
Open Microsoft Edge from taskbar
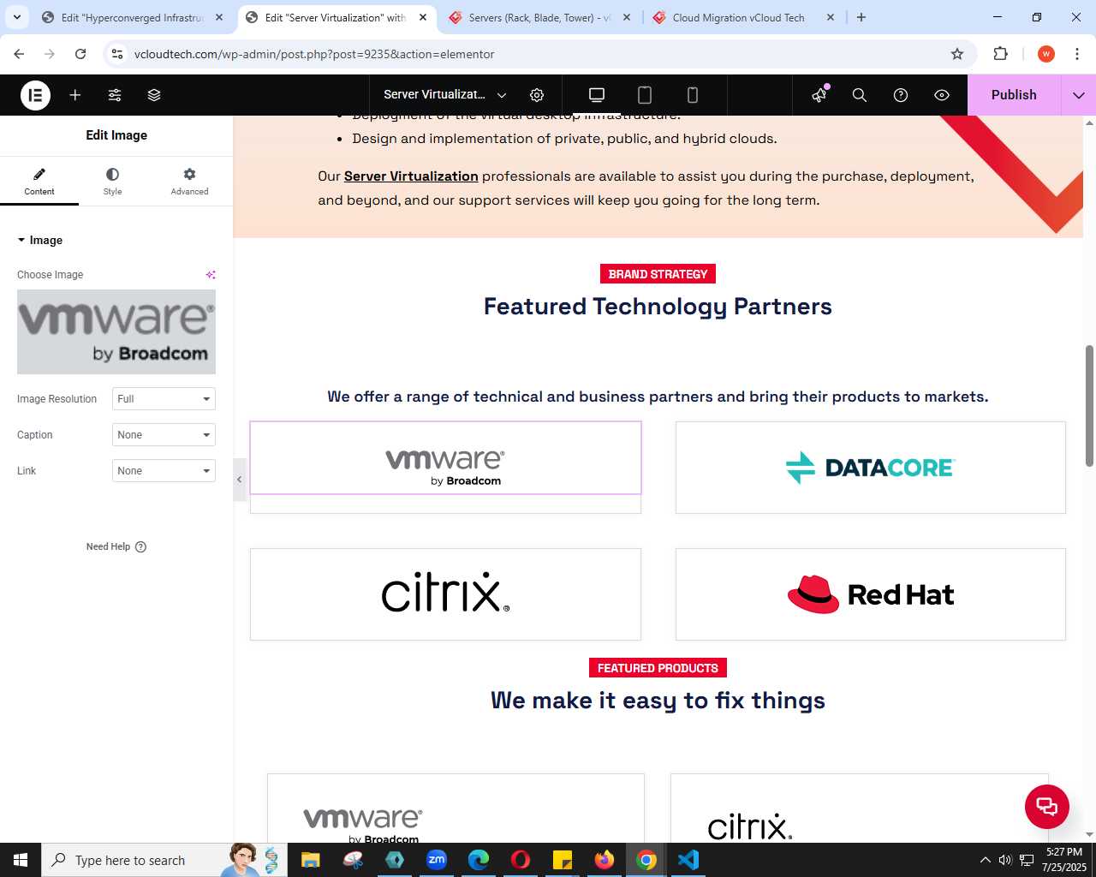pyautogui.click(x=479, y=860)
